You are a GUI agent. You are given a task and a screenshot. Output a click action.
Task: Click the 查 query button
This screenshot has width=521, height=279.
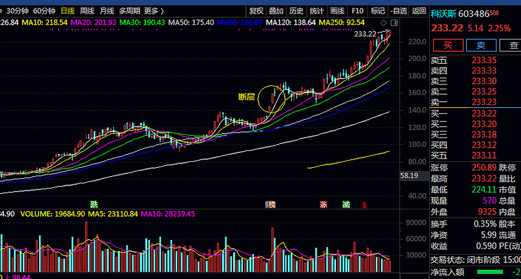pyautogui.click(x=512, y=45)
